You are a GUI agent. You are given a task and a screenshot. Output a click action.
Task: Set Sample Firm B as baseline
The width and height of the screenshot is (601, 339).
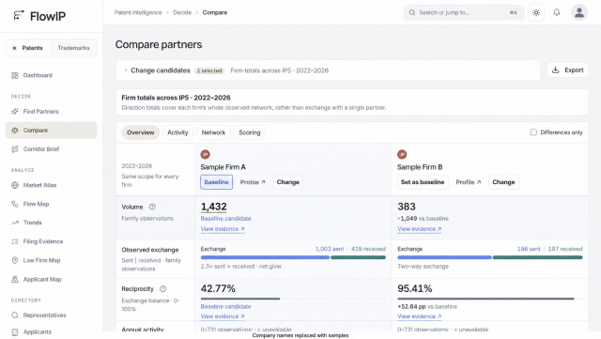(423, 182)
